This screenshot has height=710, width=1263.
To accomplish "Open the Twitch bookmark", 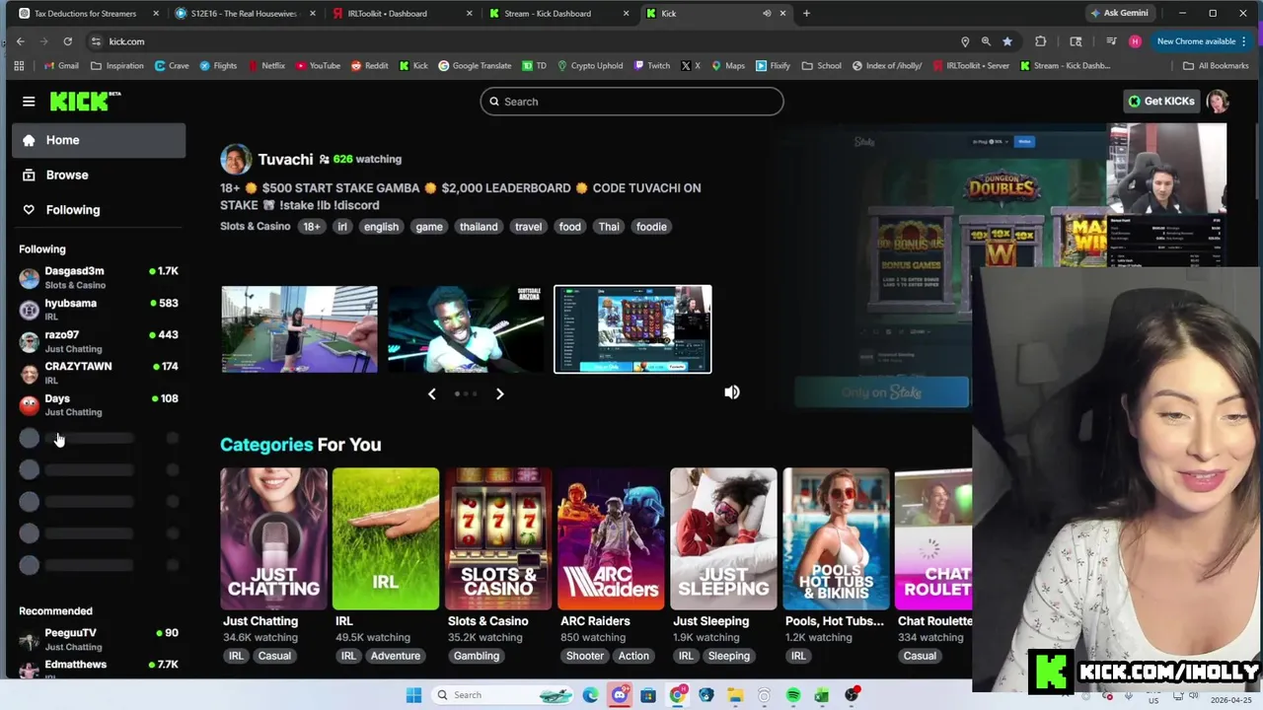I will (651, 66).
